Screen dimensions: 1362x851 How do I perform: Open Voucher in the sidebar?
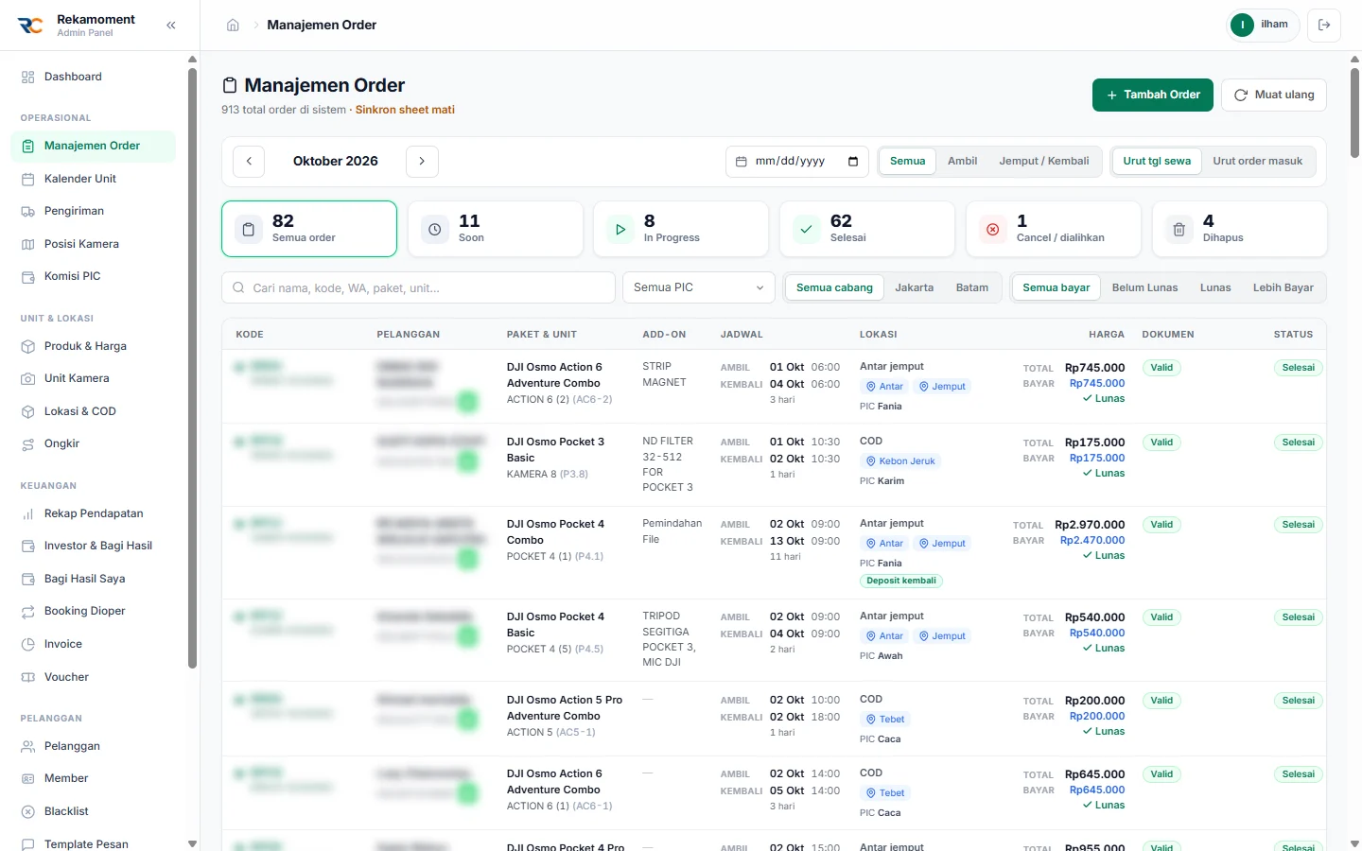93,677
